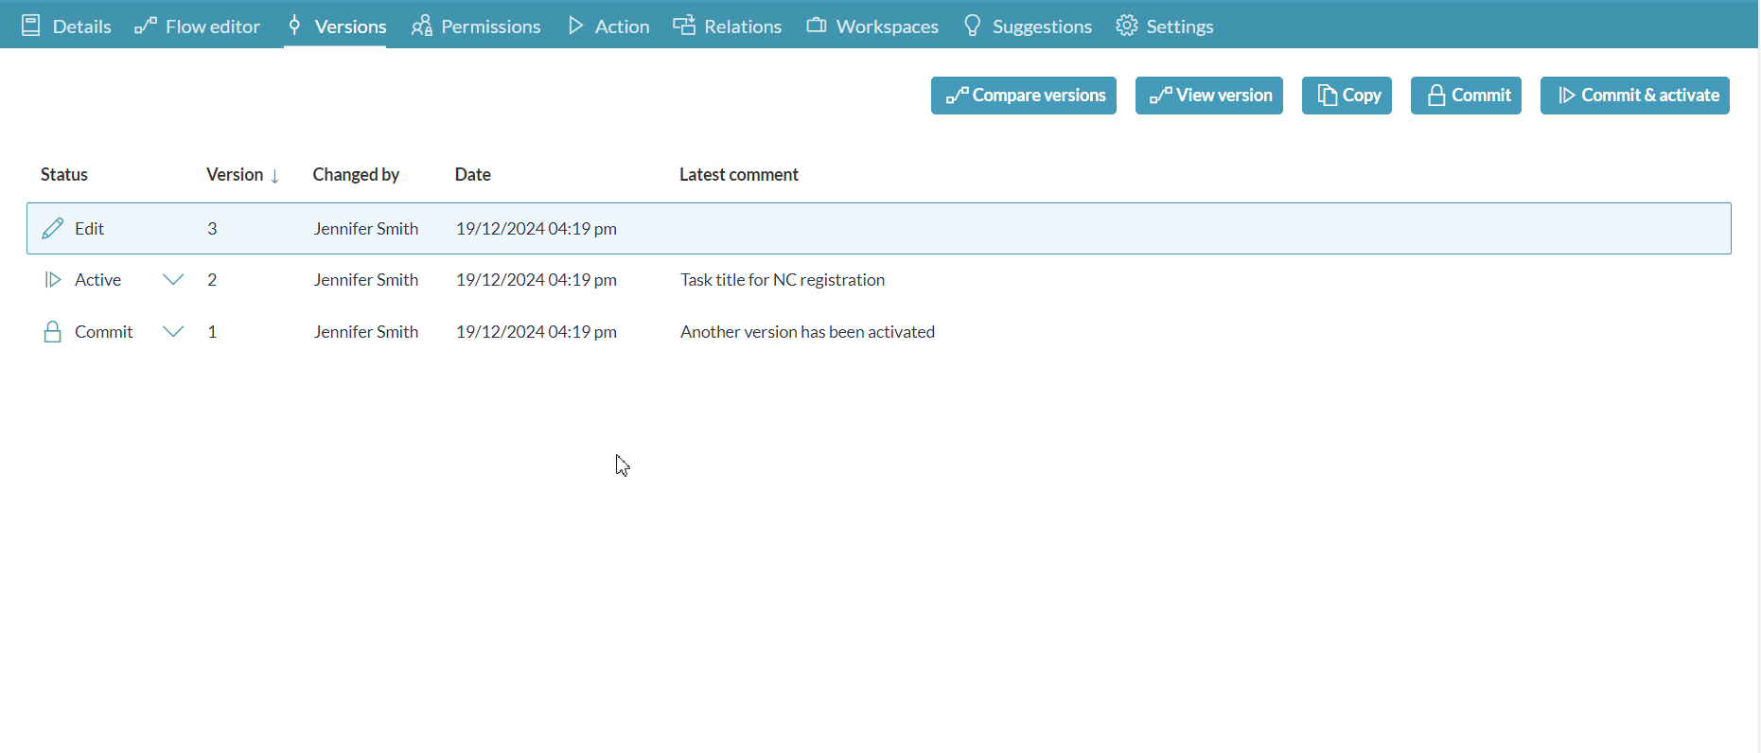The height and width of the screenshot is (753, 1761).
Task: Click the sort arrow next to Version
Action: (275, 177)
